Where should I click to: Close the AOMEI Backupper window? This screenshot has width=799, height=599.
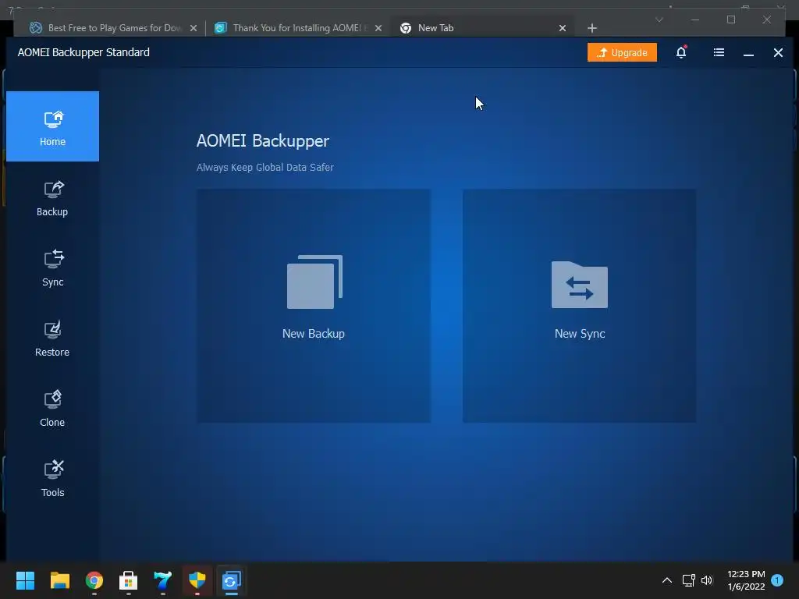pyautogui.click(x=778, y=52)
